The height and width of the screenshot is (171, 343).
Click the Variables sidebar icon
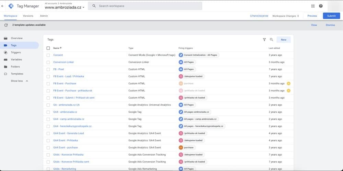6,60
